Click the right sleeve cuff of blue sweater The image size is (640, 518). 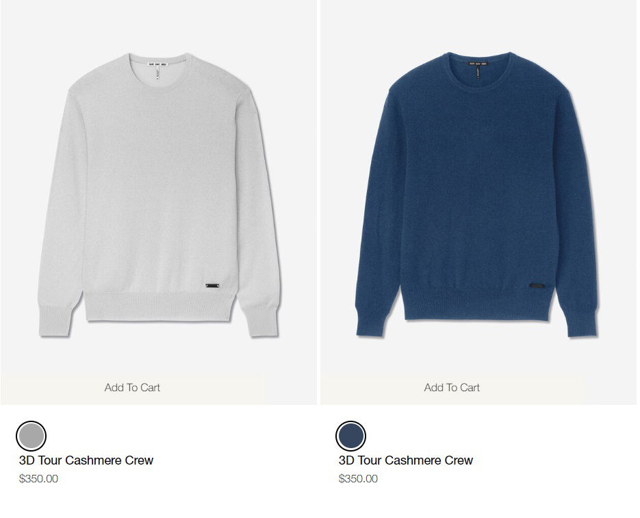point(581,323)
